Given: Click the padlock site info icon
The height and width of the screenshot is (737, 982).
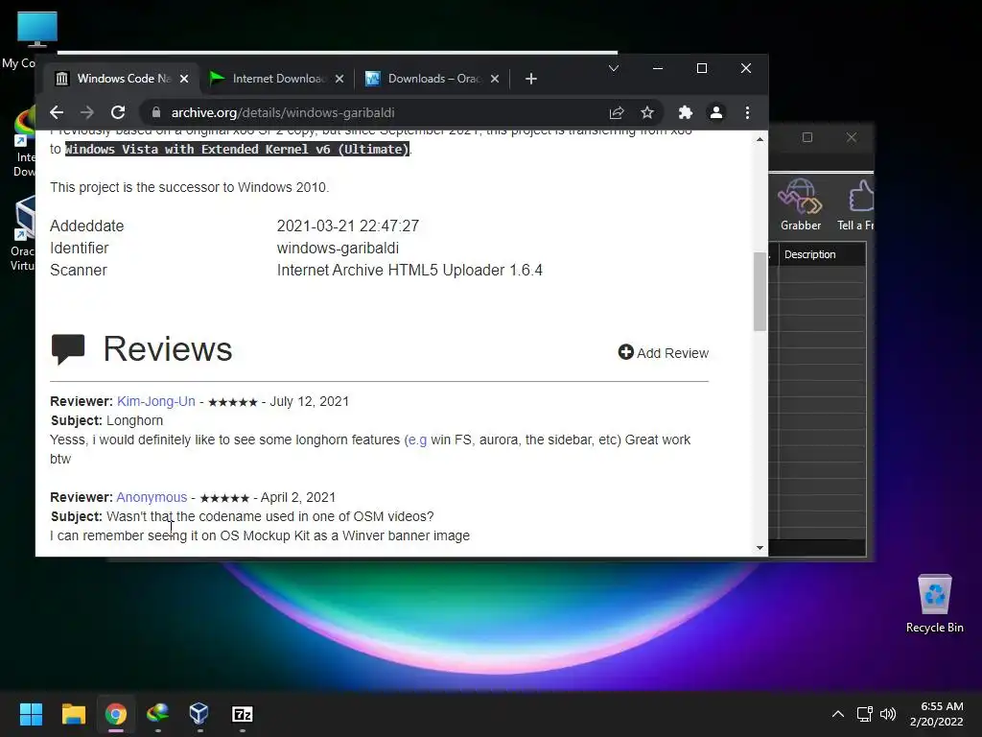Looking at the screenshot, I should pos(156,113).
